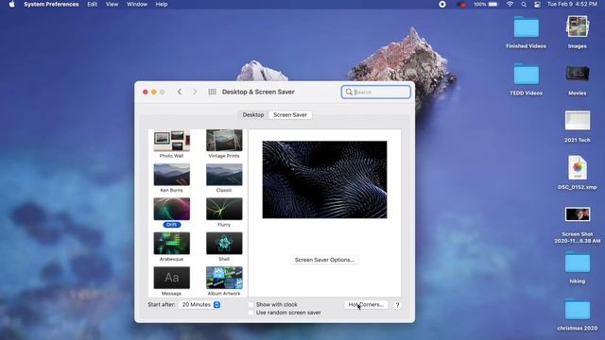Select the Screen Saver tab
The width and height of the screenshot is (605, 340).
pyautogui.click(x=290, y=115)
